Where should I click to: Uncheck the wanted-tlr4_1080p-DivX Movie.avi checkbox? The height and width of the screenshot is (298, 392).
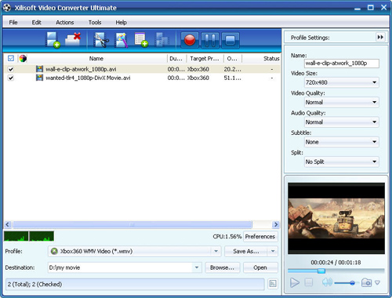coord(11,78)
